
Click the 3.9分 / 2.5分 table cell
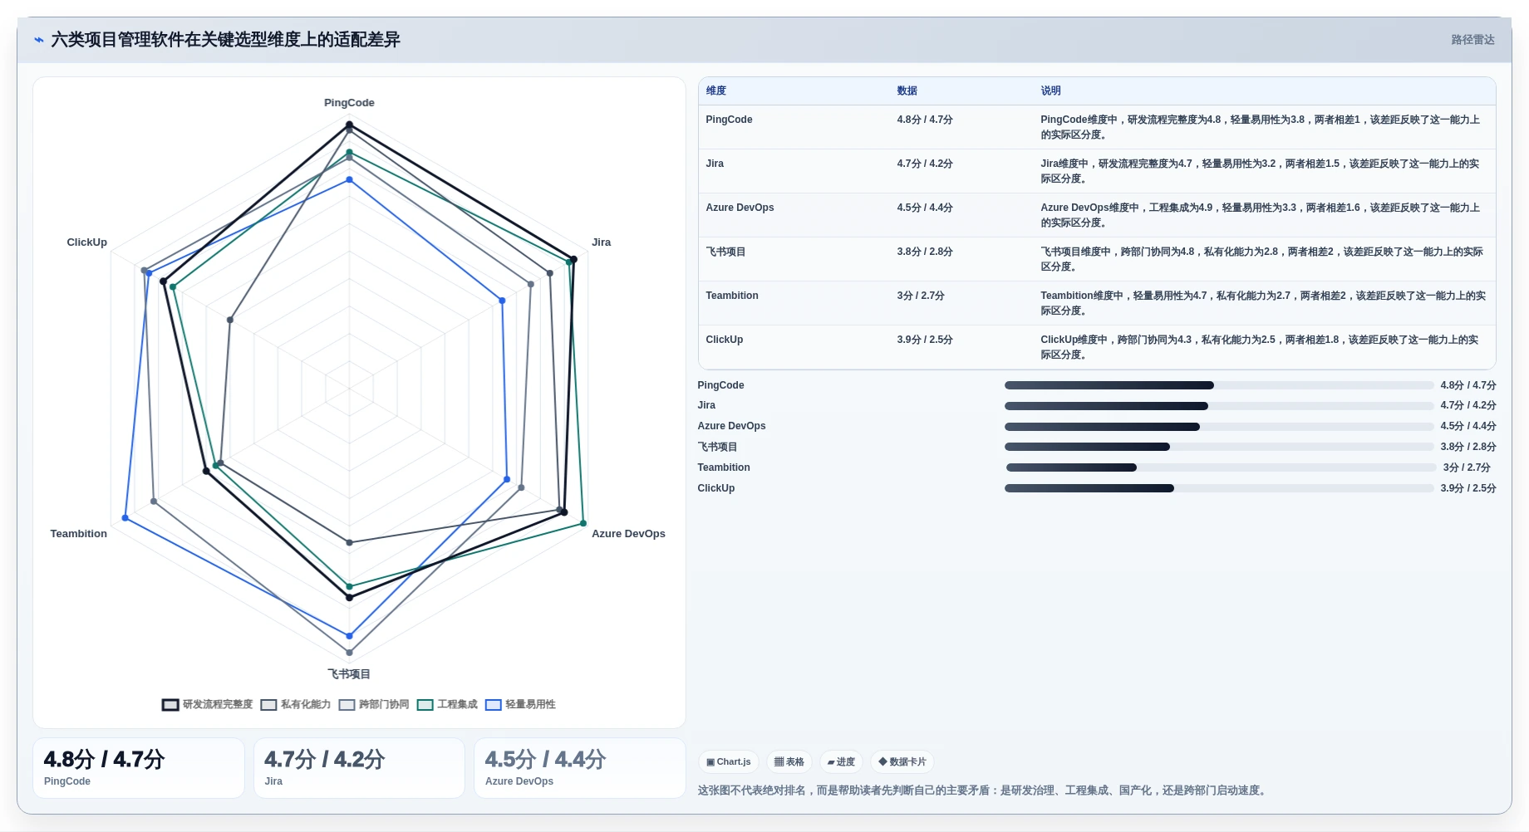(x=924, y=340)
